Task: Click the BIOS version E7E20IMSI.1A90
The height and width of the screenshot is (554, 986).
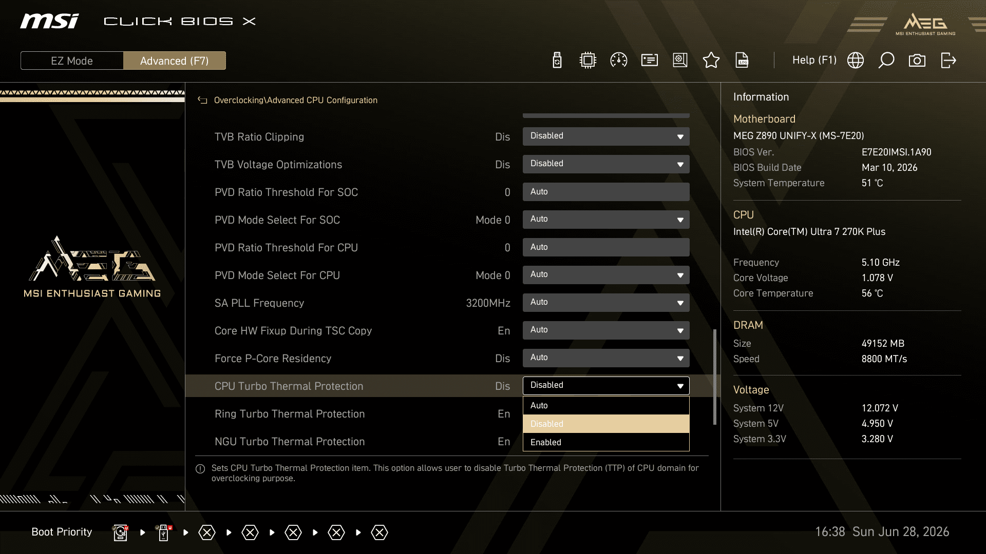Action: coord(897,152)
